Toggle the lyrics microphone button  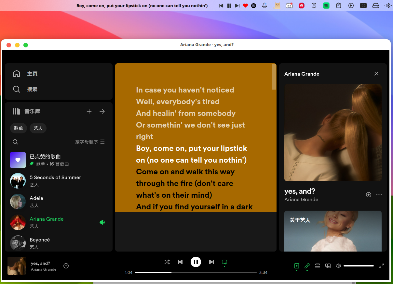click(x=307, y=266)
